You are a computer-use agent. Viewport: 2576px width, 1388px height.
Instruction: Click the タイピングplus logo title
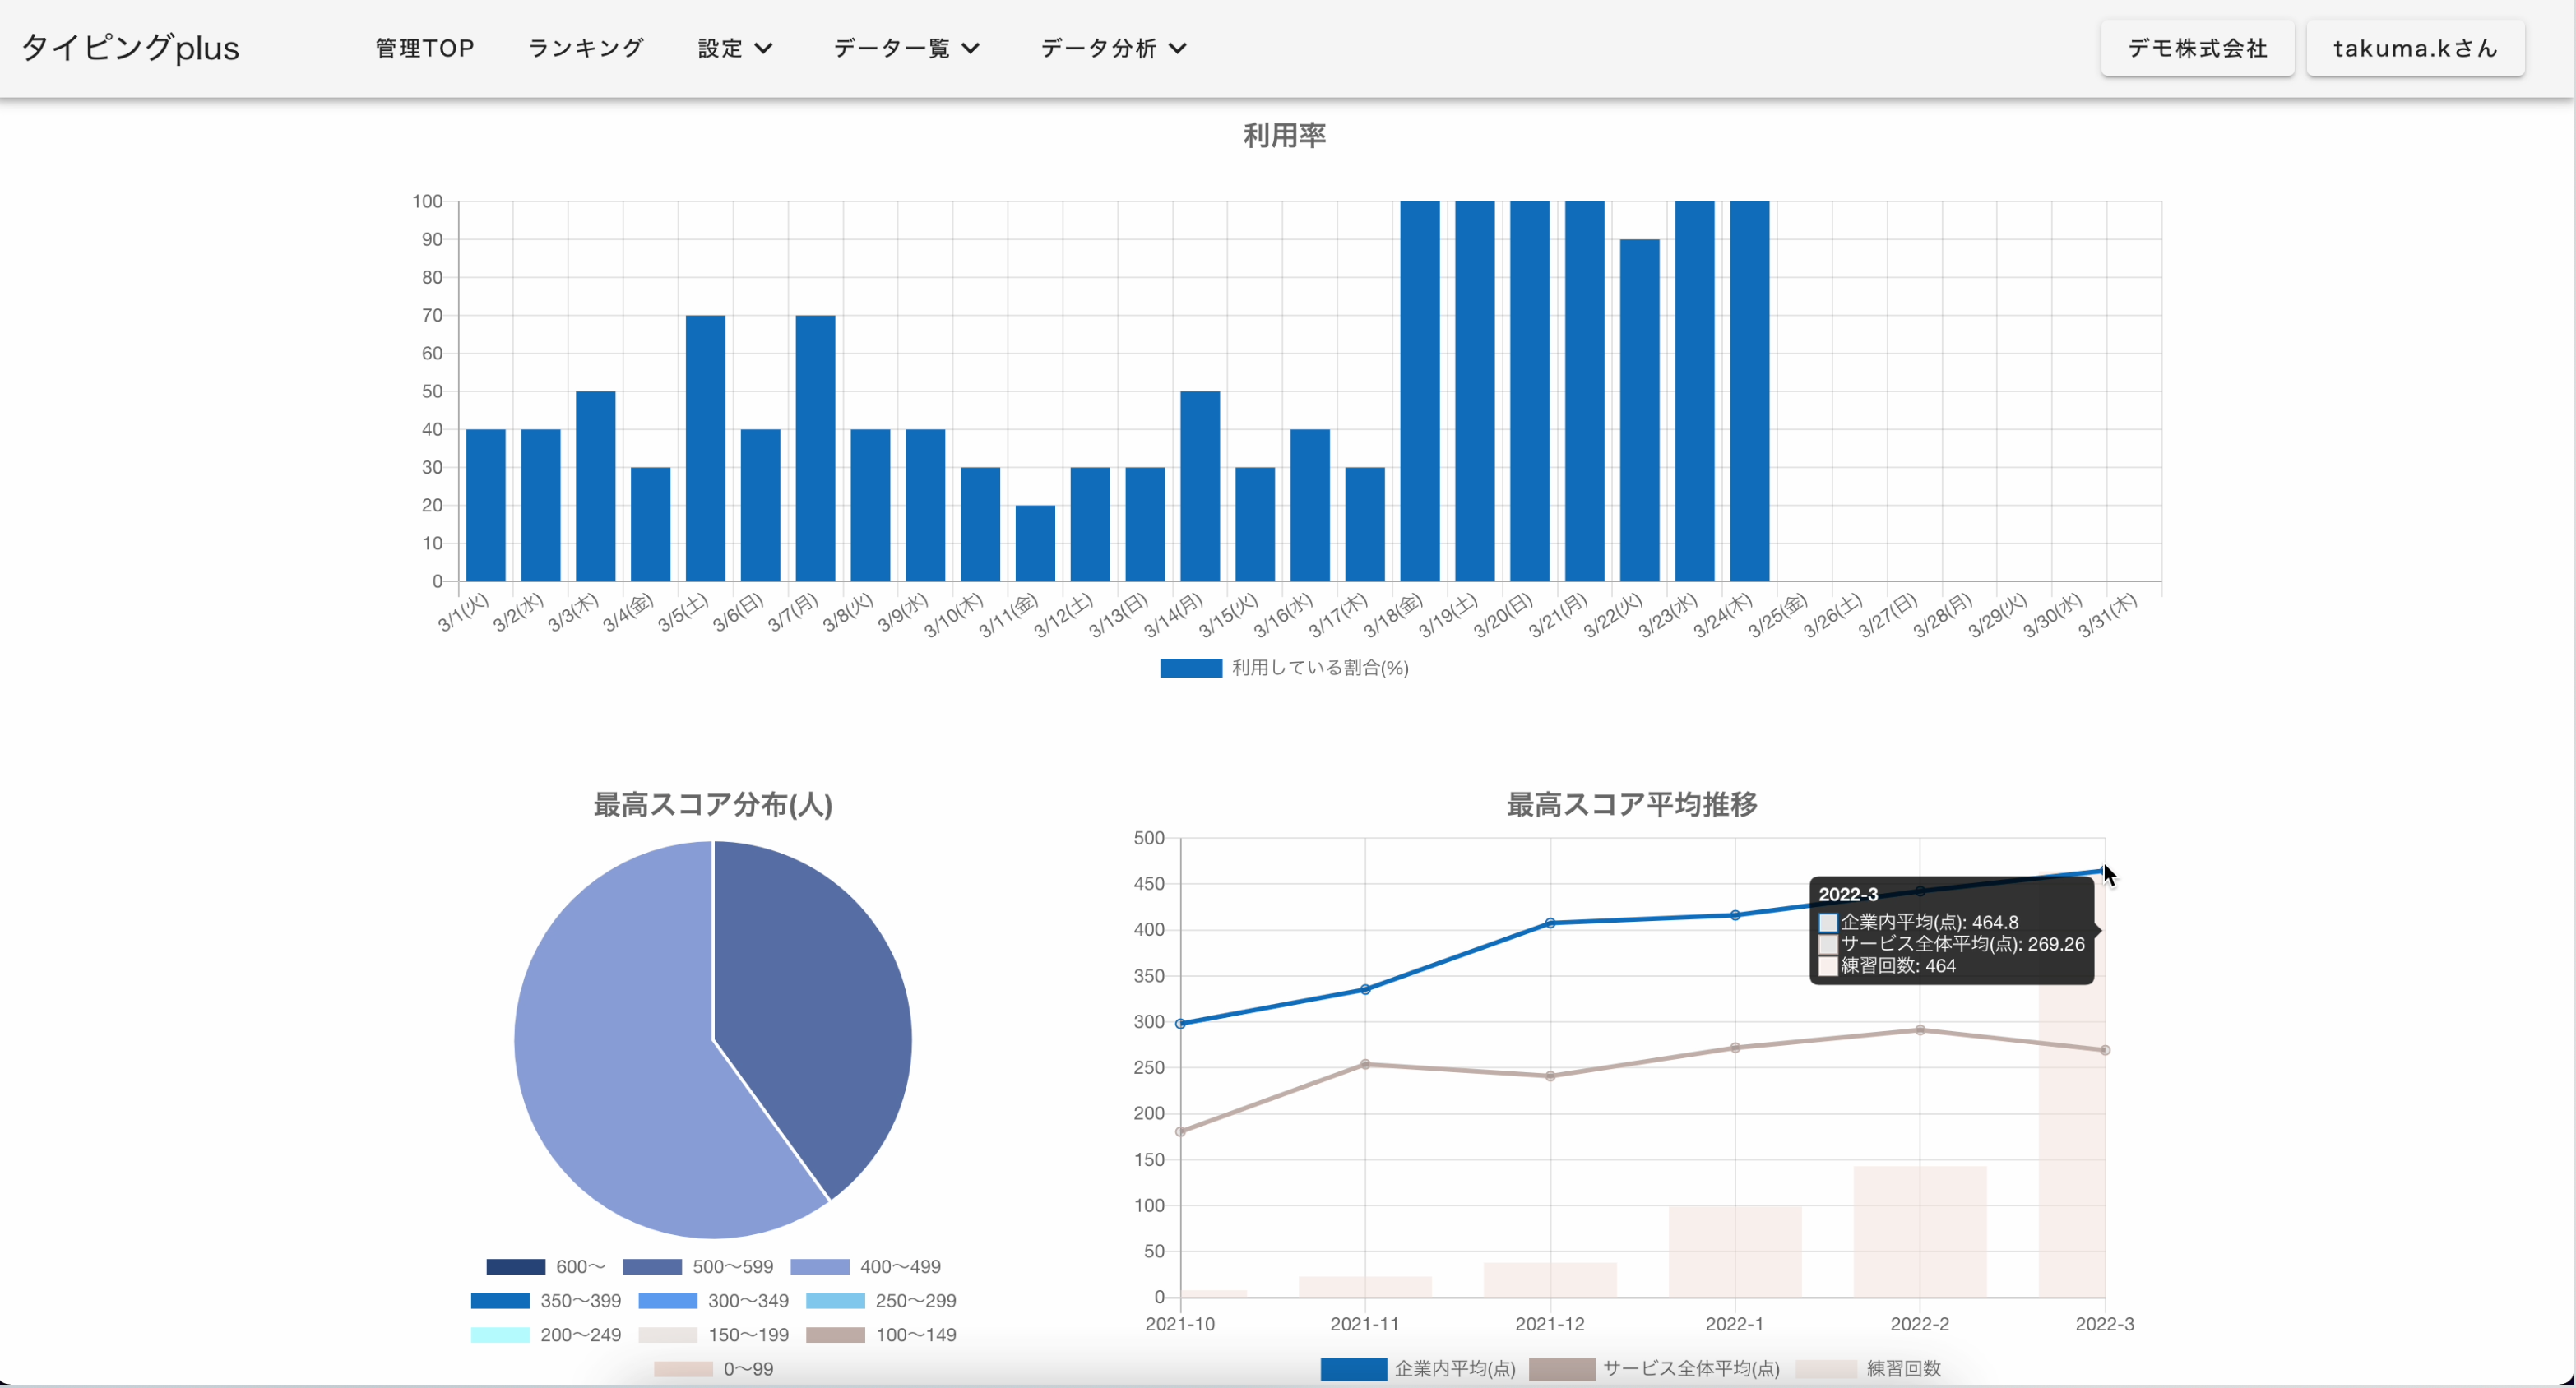click(x=130, y=48)
